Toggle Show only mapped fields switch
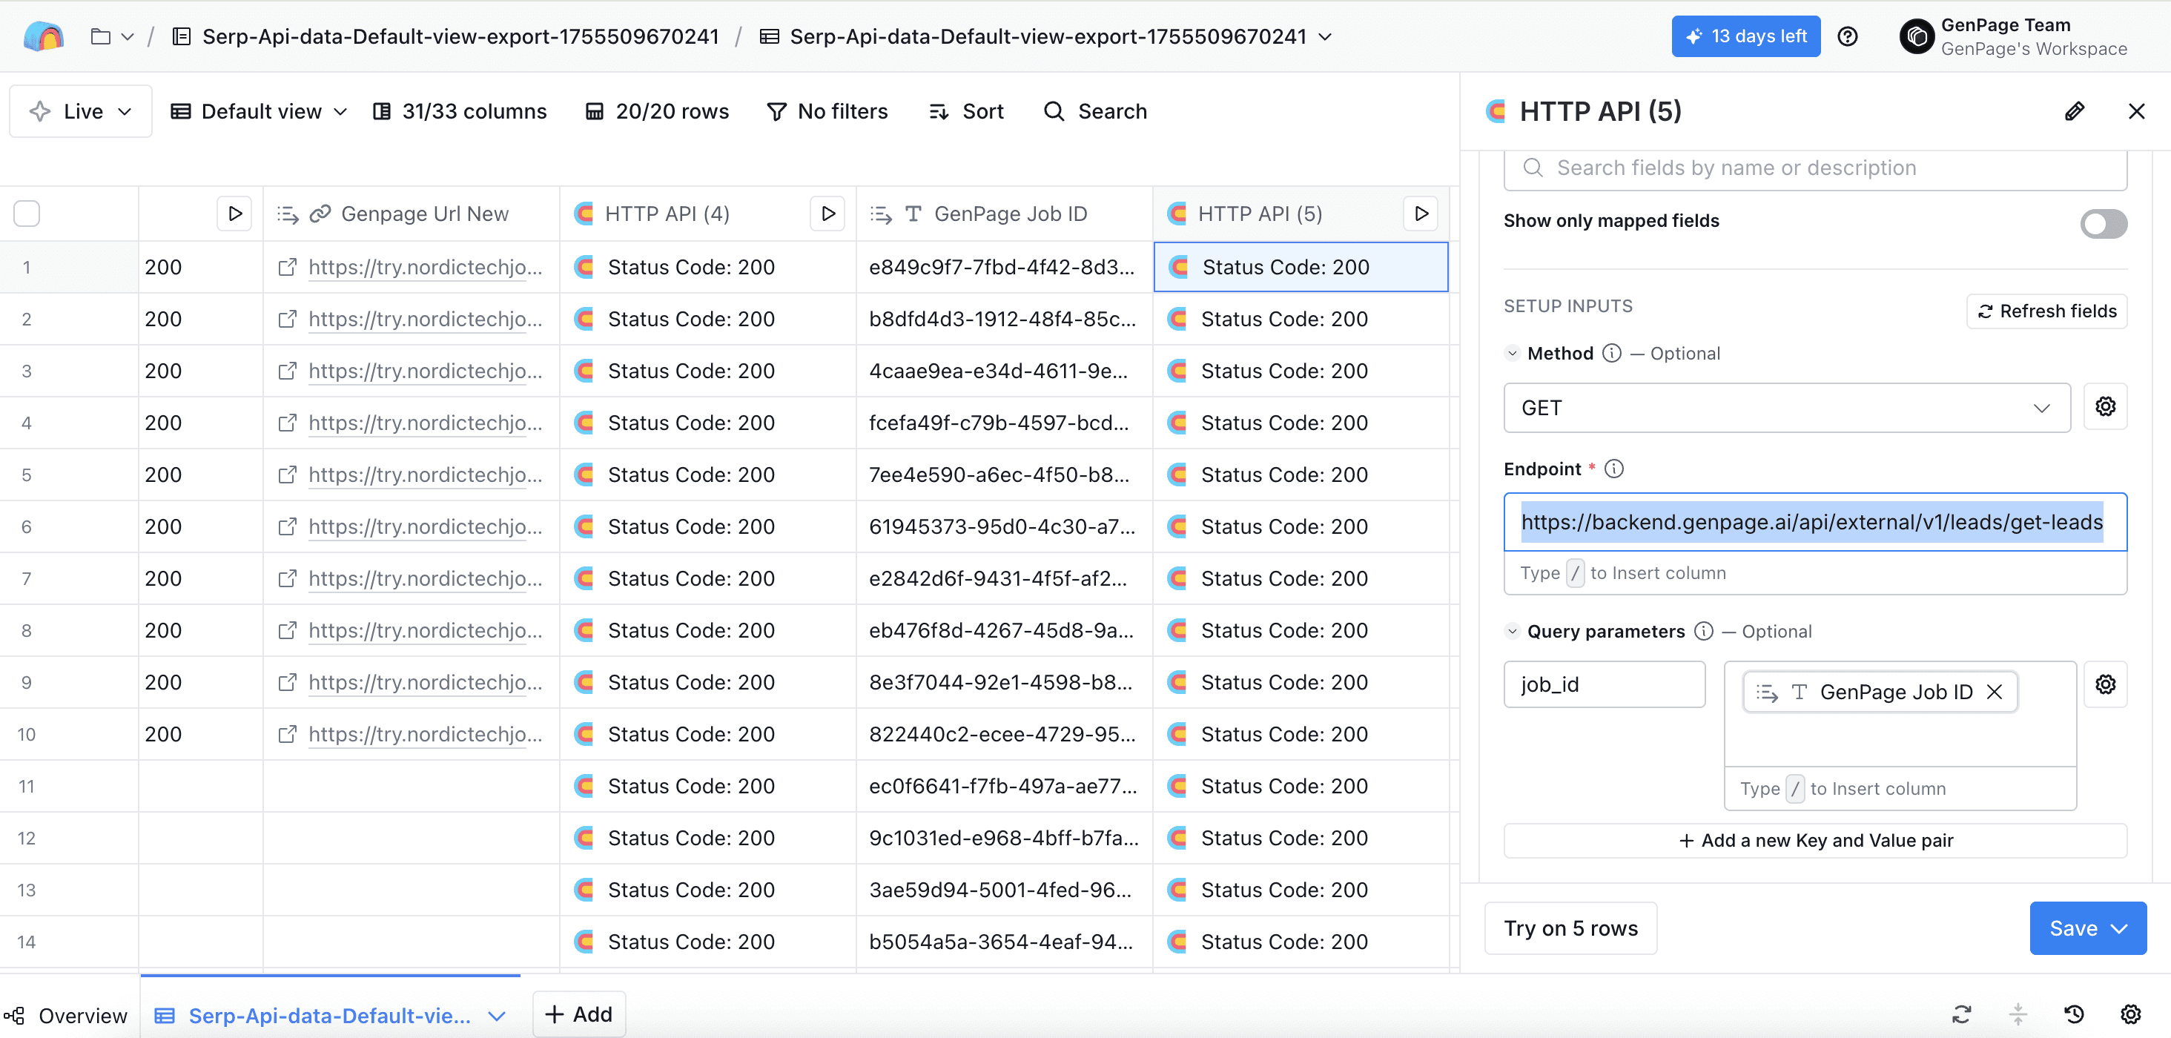Viewport: 2171px width, 1038px height. coord(2103,223)
